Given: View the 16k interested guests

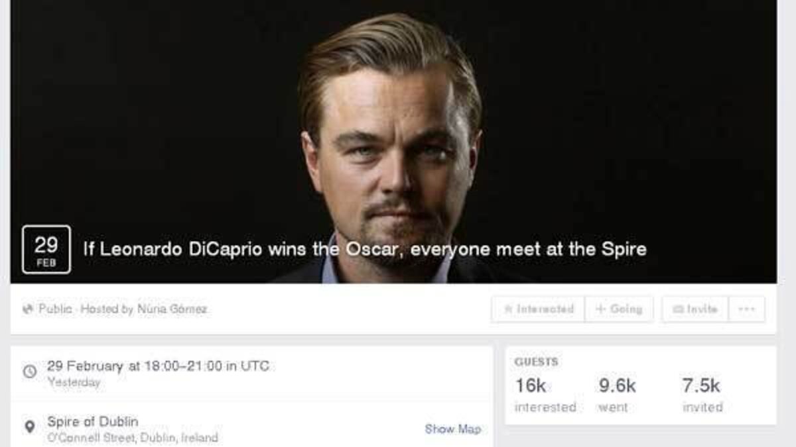Looking at the screenshot, I should (545, 395).
